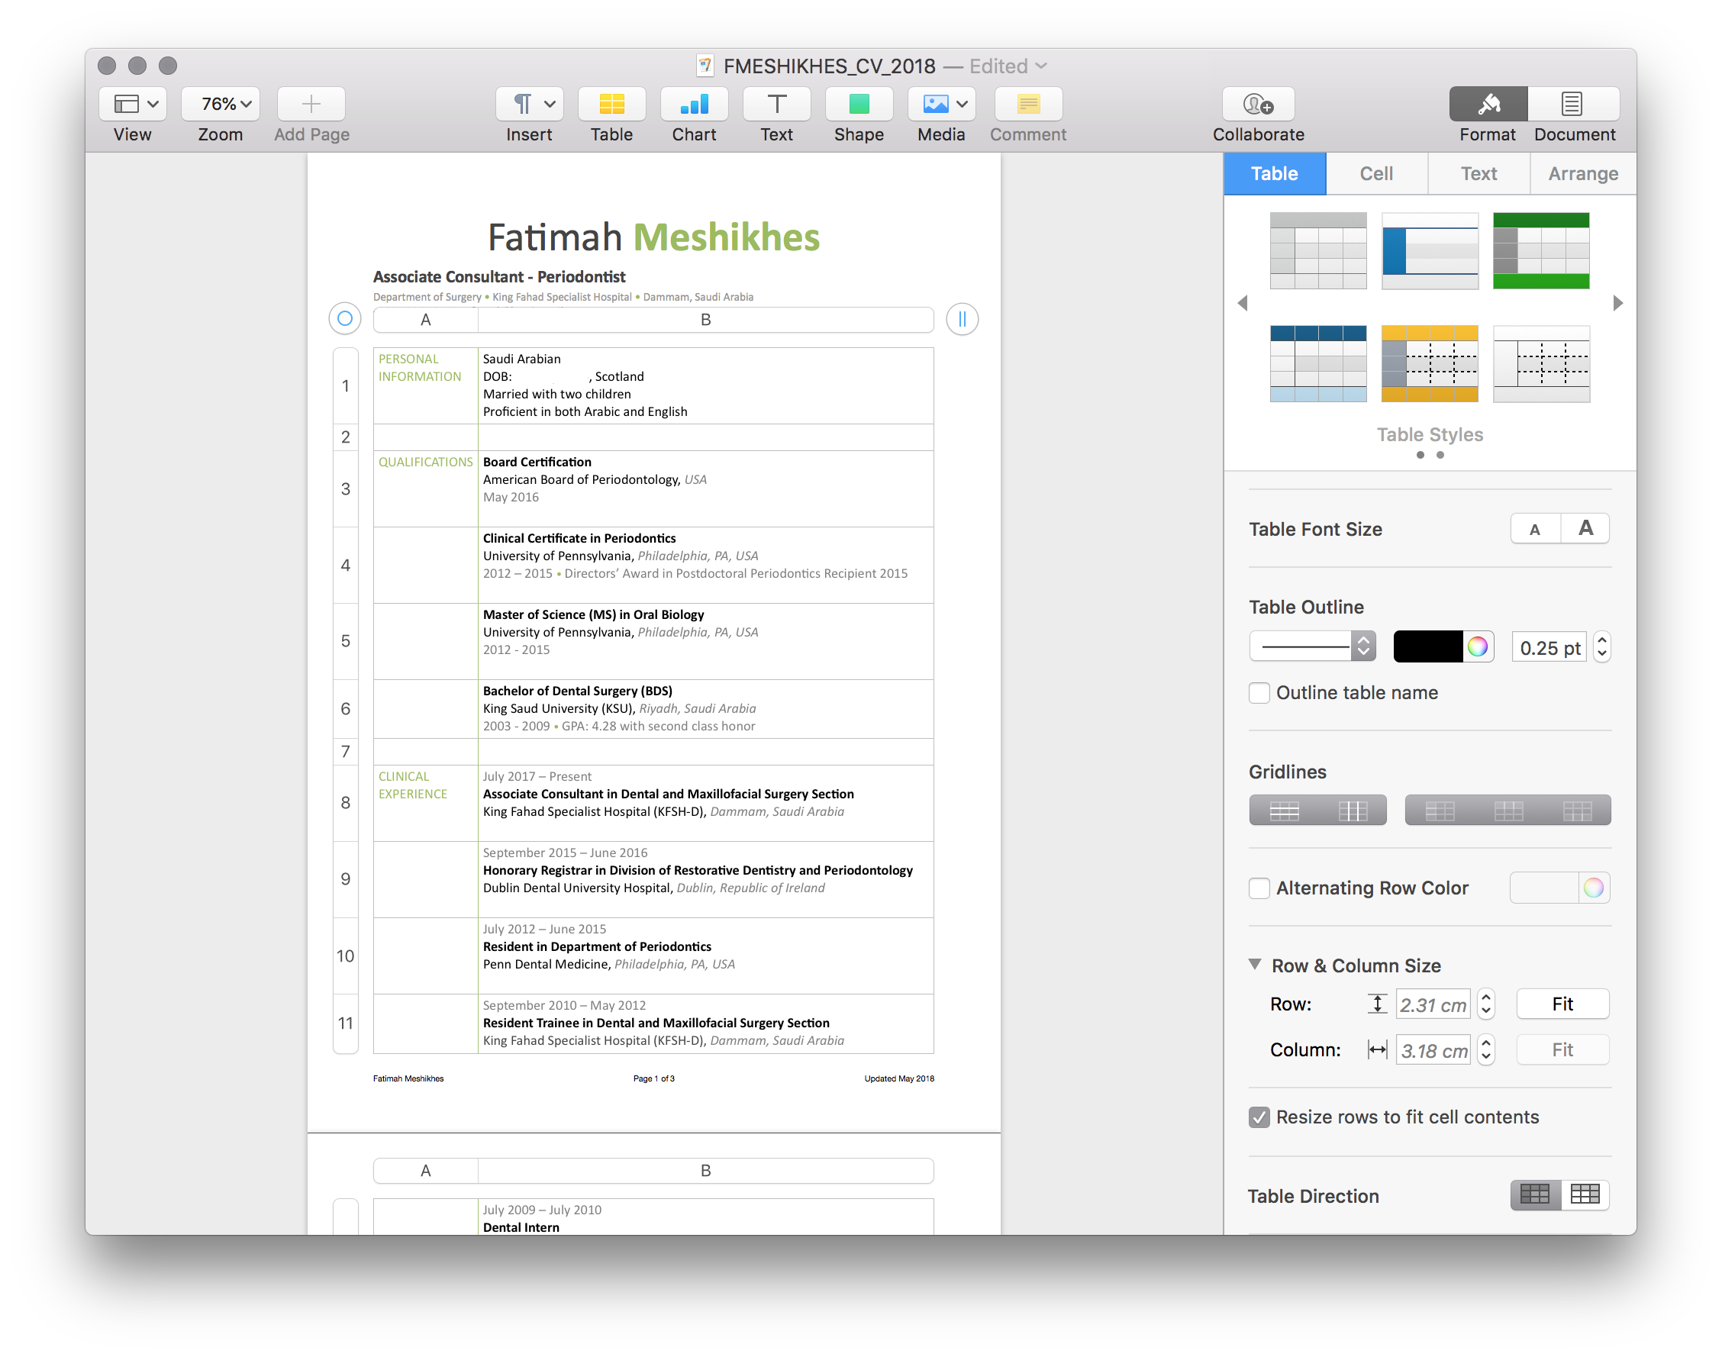Open the Insert paragraph dropdown
The width and height of the screenshot is (1722, 1357).
pyautogui.click(x=529, y=103)
